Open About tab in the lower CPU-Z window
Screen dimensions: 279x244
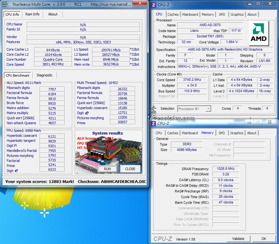tap(252, 133)
